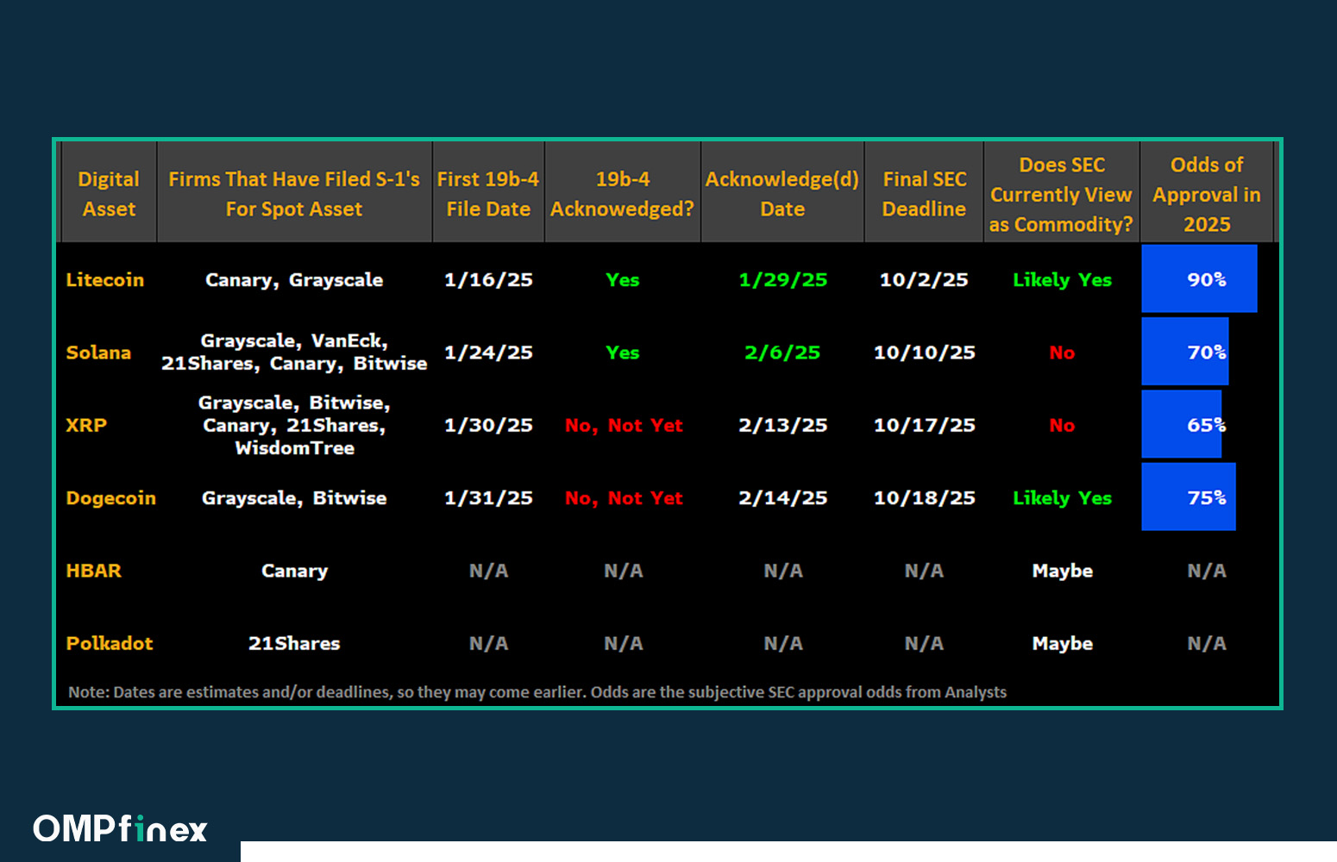Click the XRP row label
Screen dimensions: 1337x862
point(86,425)
